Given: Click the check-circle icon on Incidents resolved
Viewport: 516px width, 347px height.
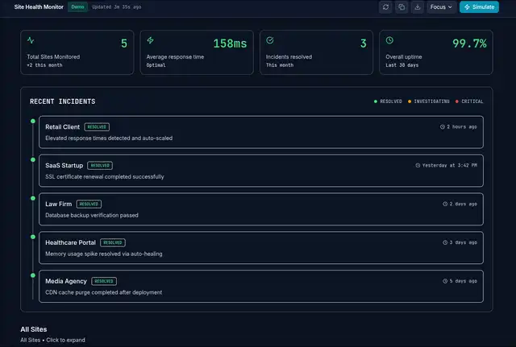Looking at the screenshot, I should click(x=270, y=40).
